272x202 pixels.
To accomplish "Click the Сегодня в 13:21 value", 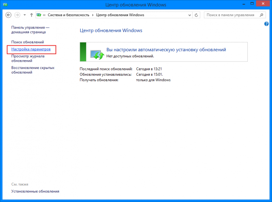I will click(149, 69).
